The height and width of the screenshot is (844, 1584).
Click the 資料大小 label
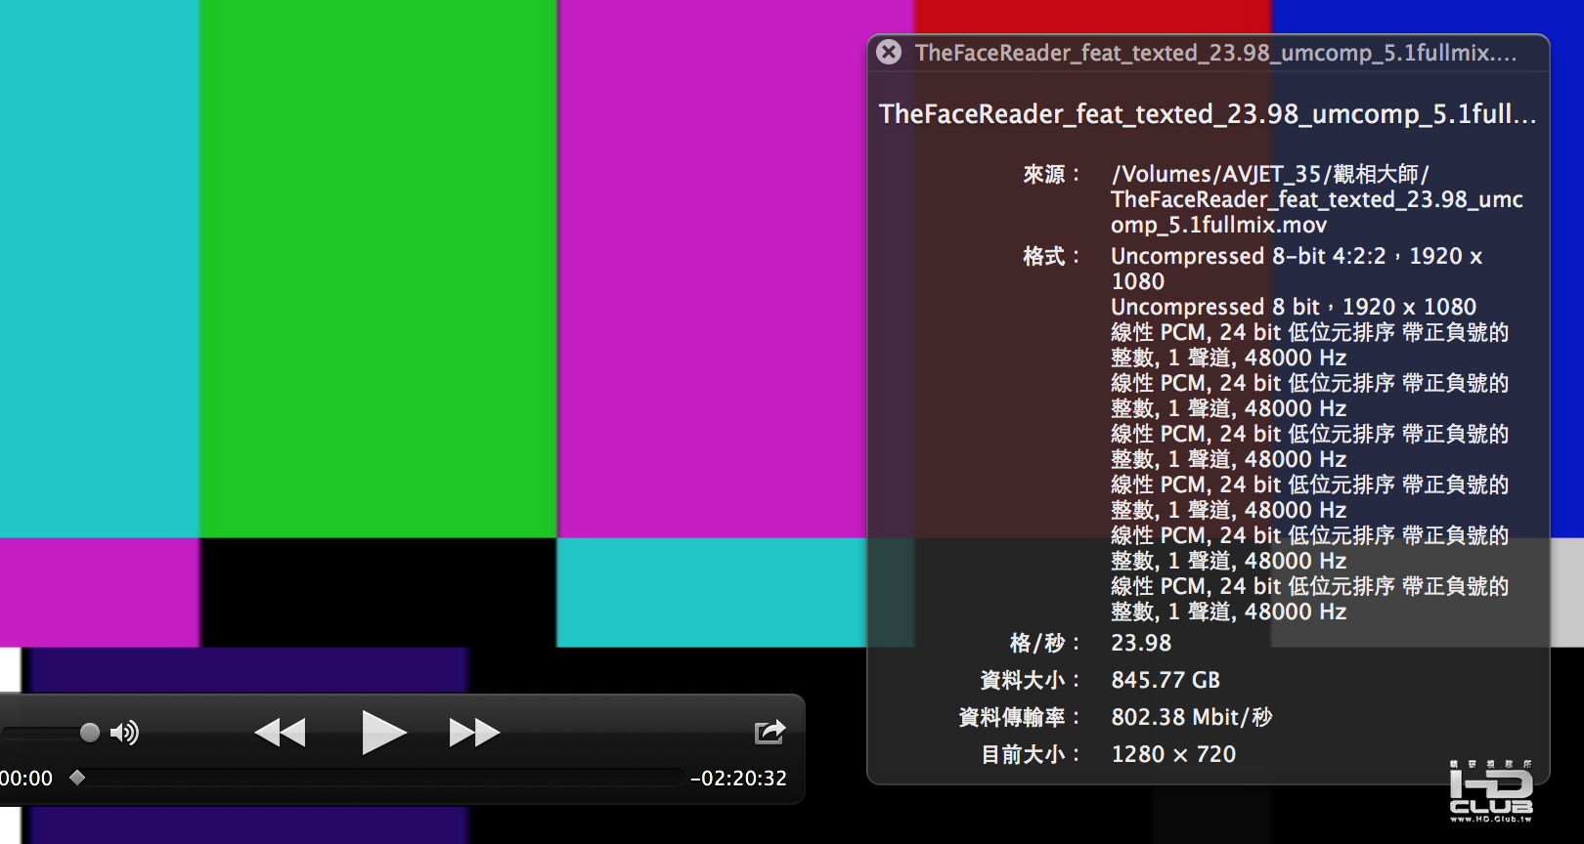(x=1031, y=680)
